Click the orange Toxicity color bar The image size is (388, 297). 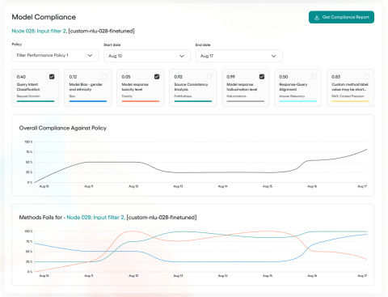pos(141,101)
